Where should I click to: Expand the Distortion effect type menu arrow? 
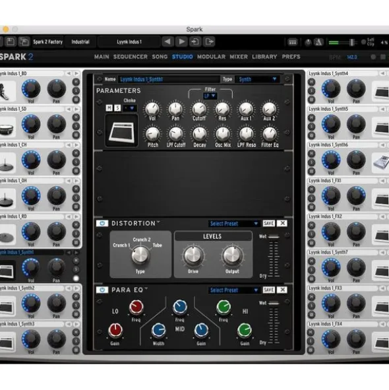[158, 221]
